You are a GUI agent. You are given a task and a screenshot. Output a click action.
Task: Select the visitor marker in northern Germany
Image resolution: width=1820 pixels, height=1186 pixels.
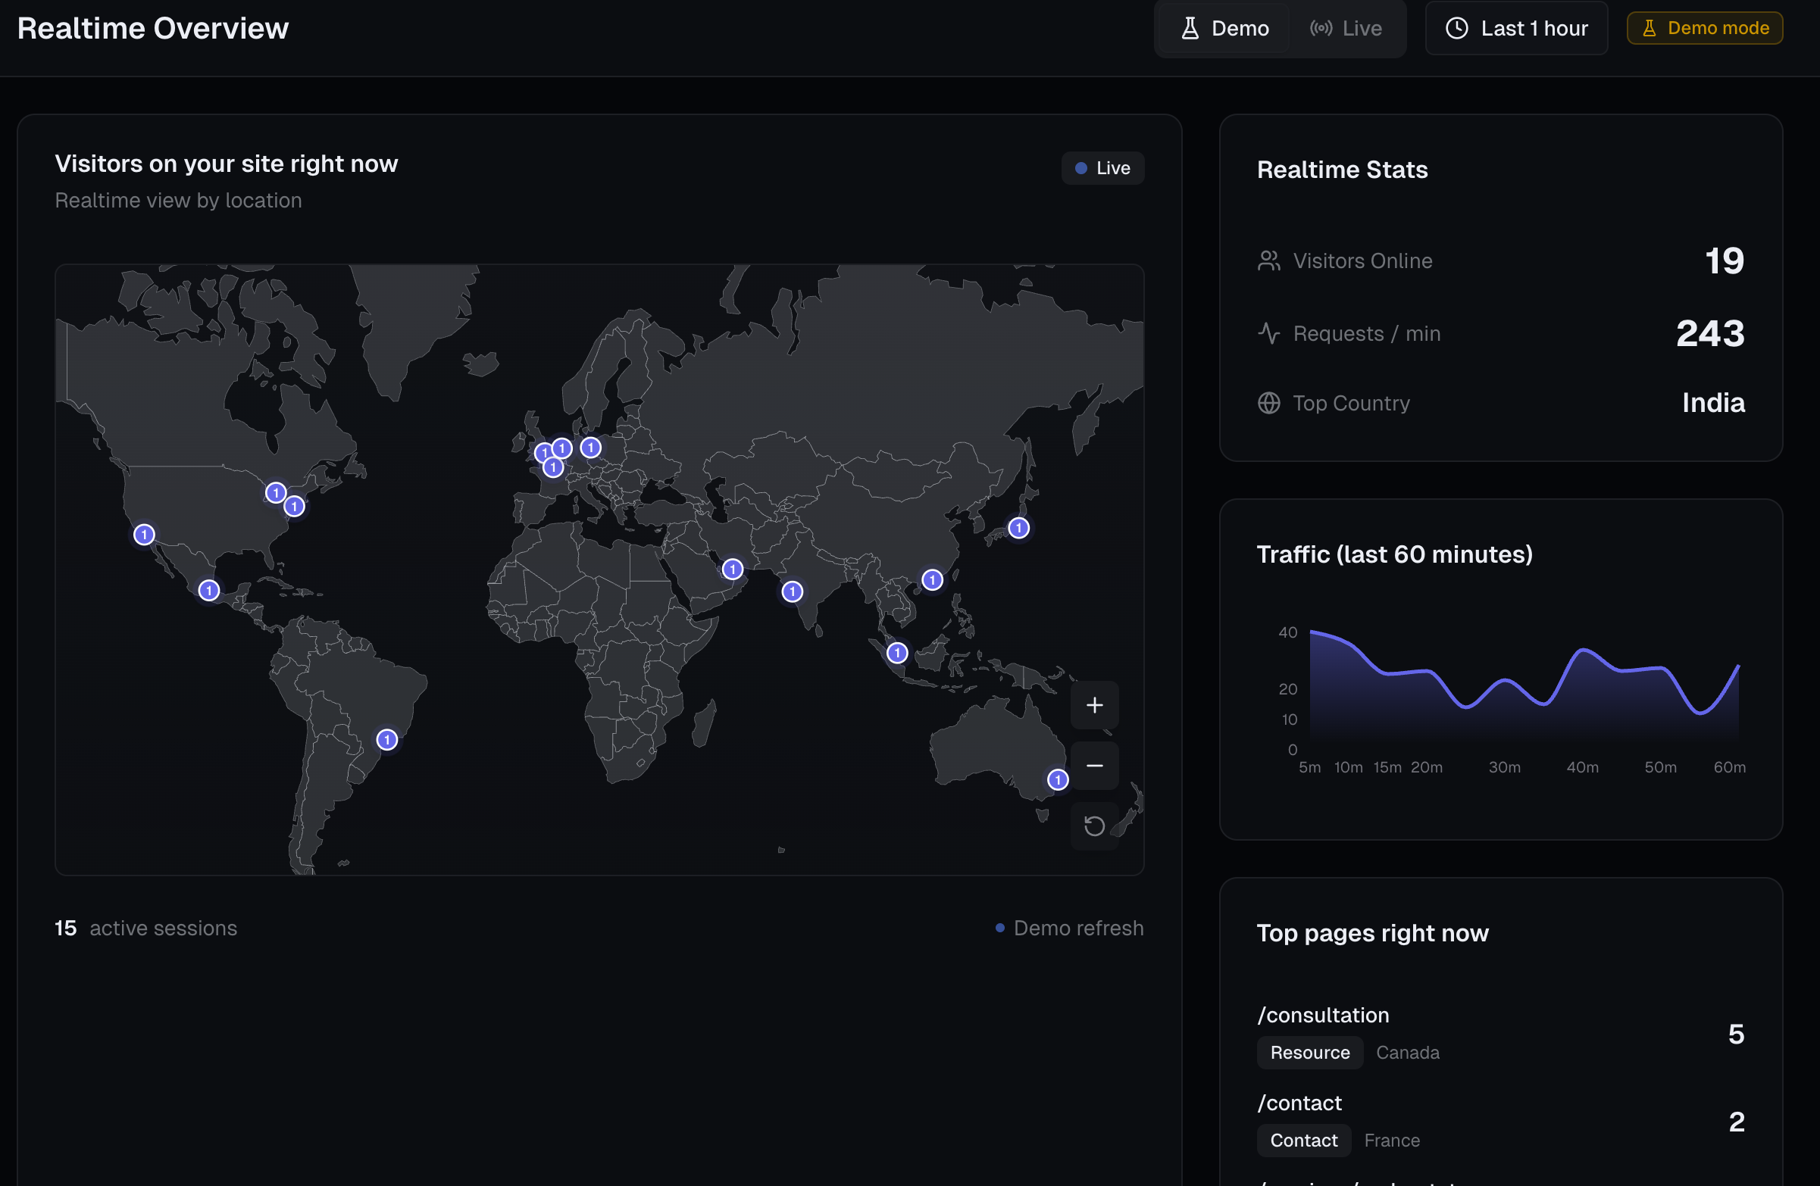coord(590,448)
